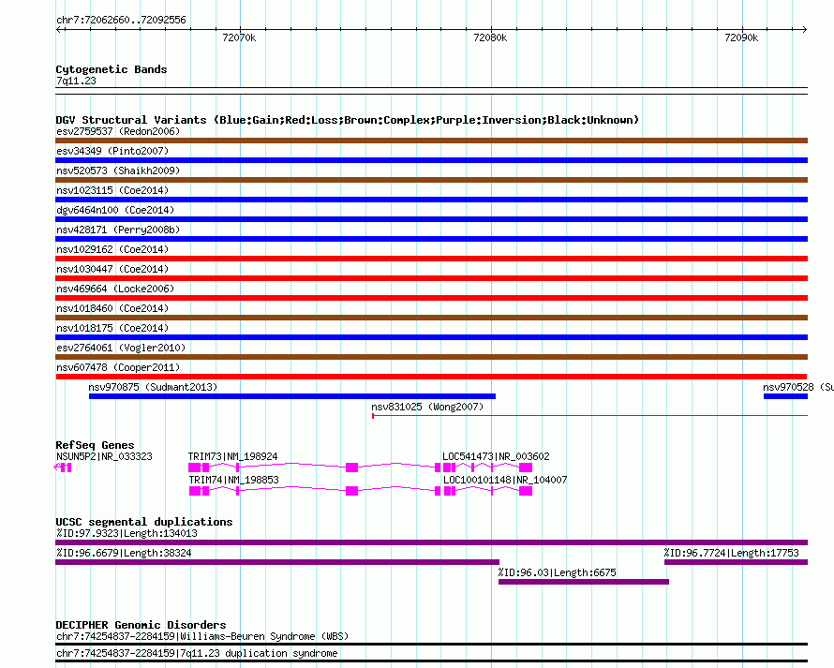Click the 72070k ruler tick label
This screenshot has height=668, width=834.
tap(239, 37)
